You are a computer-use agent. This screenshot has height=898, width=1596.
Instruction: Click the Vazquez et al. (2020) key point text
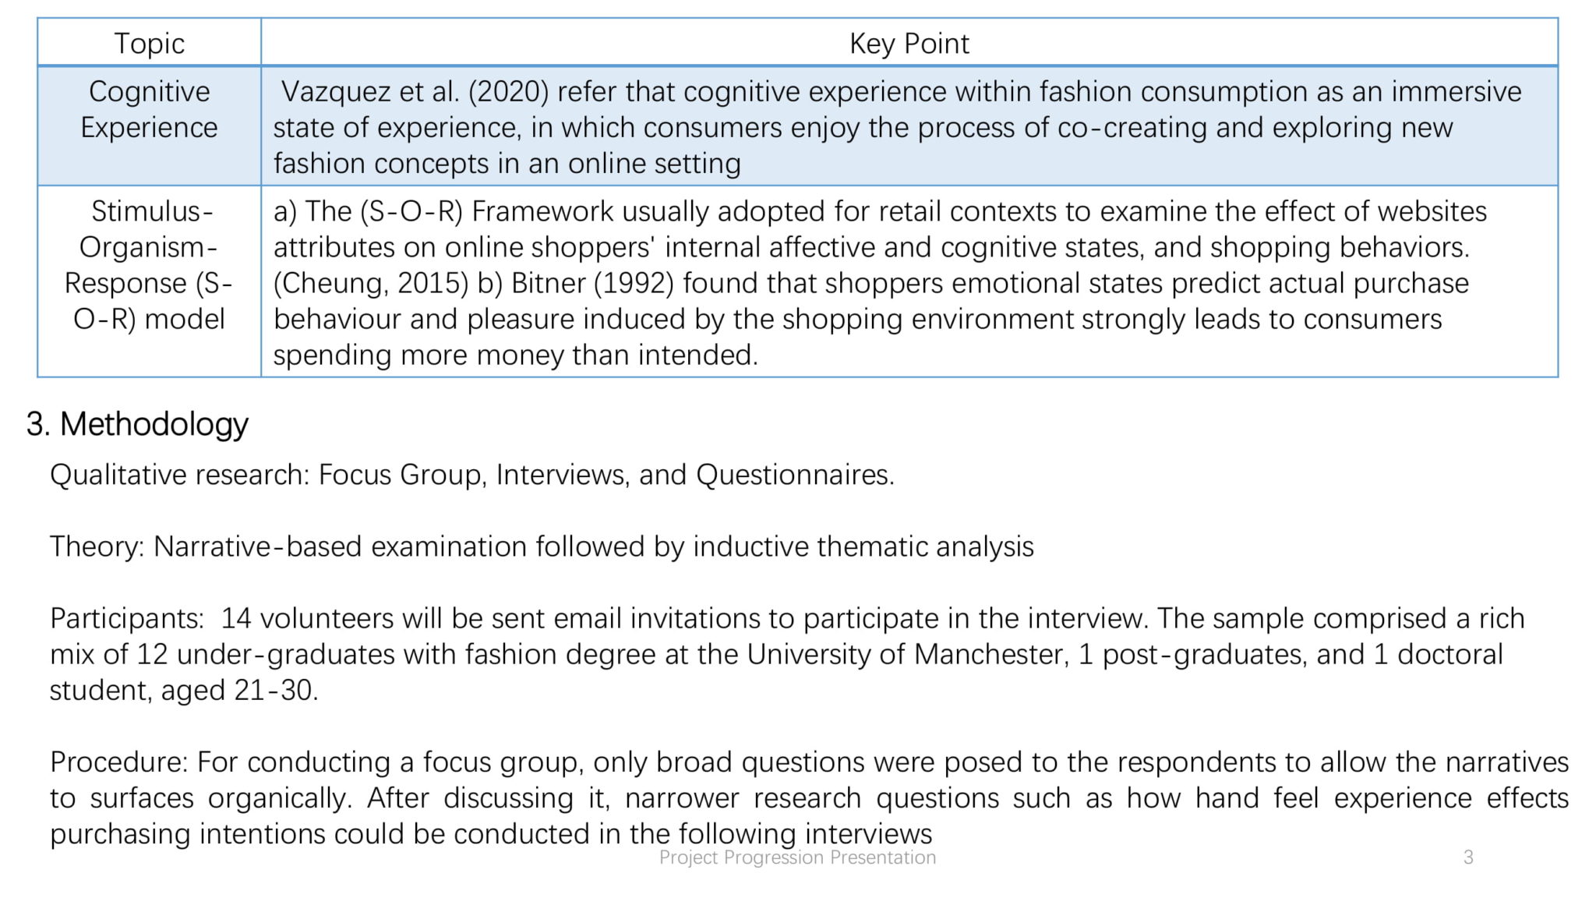[896, 127]
